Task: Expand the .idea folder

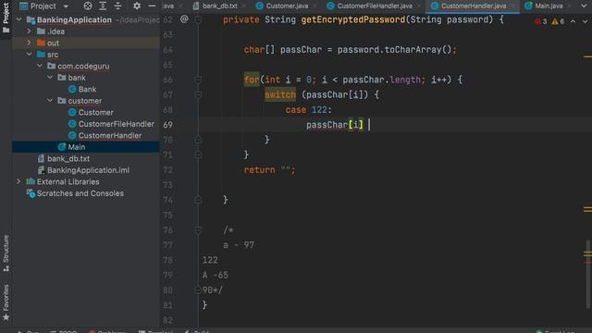Action: point(29,31)
